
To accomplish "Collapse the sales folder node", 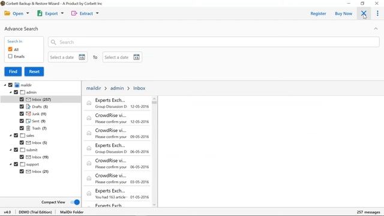I will tap(11, 136).
